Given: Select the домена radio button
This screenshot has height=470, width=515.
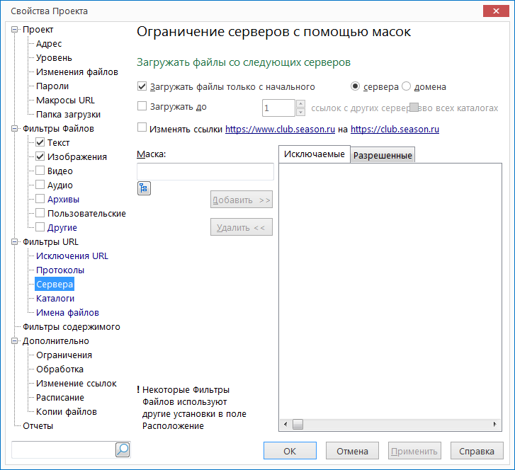Looking at the screenshot, I should (407, 86).
